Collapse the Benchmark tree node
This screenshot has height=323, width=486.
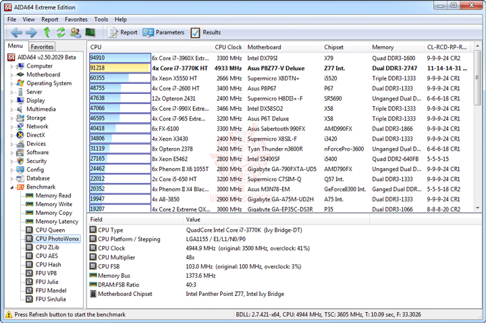[x=12, y=187]
